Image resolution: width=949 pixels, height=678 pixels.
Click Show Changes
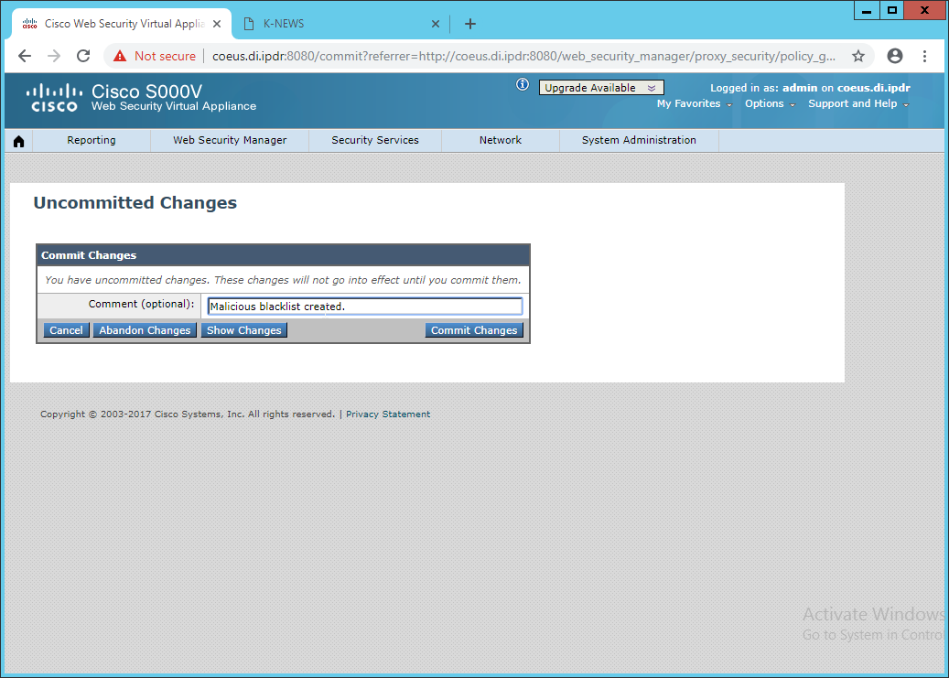(x=244, y=330)
